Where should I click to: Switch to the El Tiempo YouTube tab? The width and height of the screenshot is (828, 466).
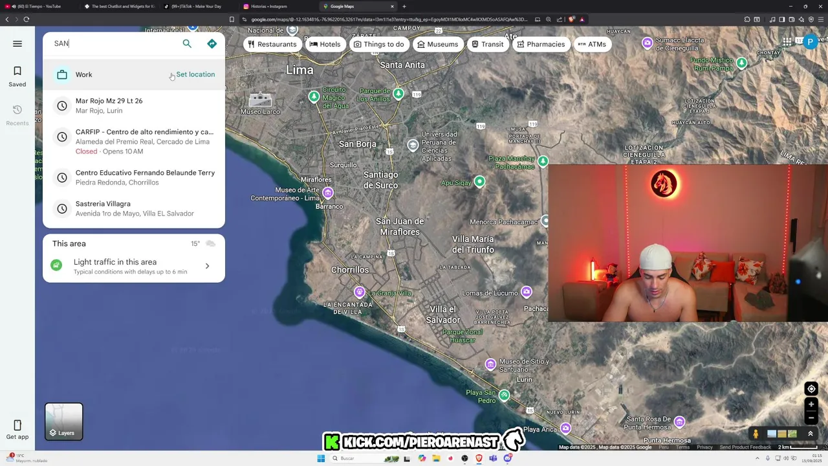39,6
